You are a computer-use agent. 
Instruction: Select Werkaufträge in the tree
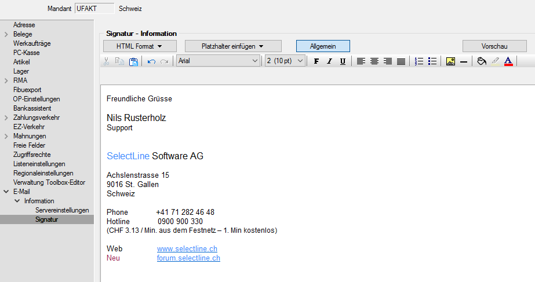(32, 43)
